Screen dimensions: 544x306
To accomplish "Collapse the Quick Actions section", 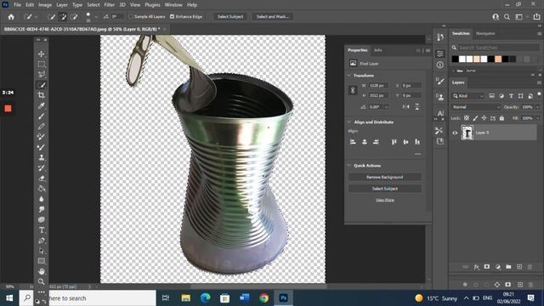I will tap(349, 166).
